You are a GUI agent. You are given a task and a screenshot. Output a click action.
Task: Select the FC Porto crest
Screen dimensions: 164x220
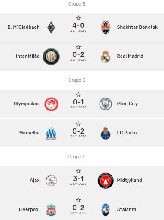106,133
